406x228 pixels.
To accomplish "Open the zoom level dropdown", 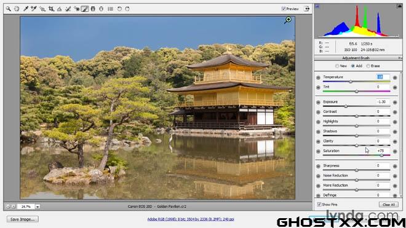I will [x=38, y=206].
